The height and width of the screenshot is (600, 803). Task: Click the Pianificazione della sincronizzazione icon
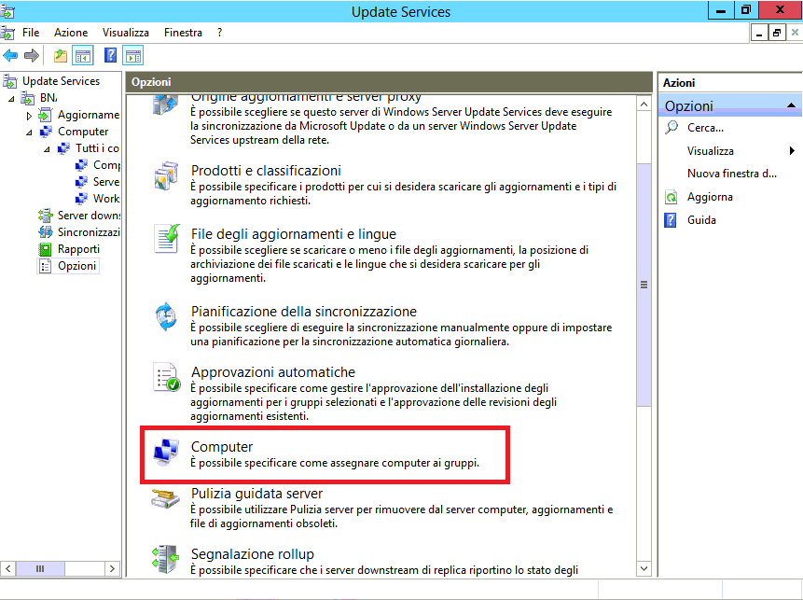click(166, 317)
